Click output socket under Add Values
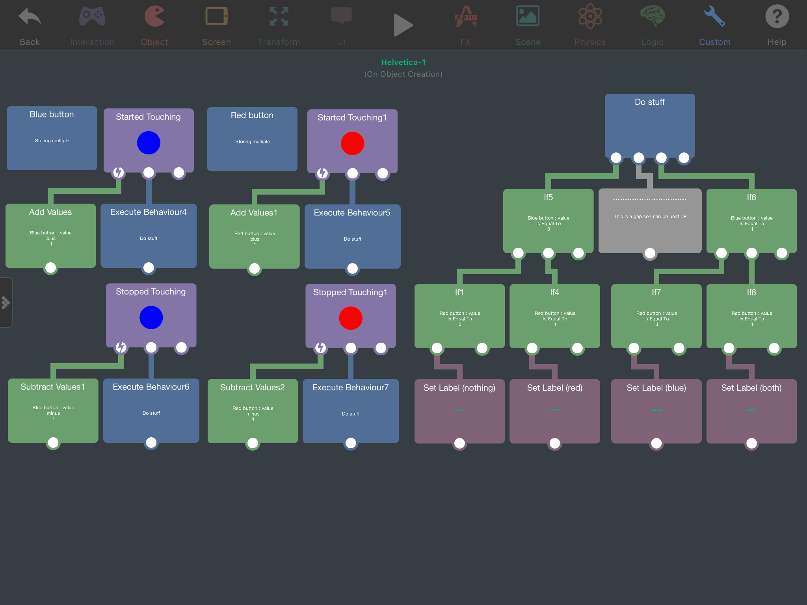 51,268
